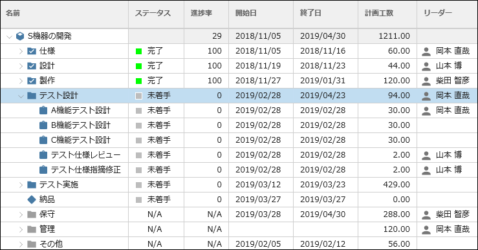
Task: Click the 保守 gray folder icon
Action: point(32,214)
